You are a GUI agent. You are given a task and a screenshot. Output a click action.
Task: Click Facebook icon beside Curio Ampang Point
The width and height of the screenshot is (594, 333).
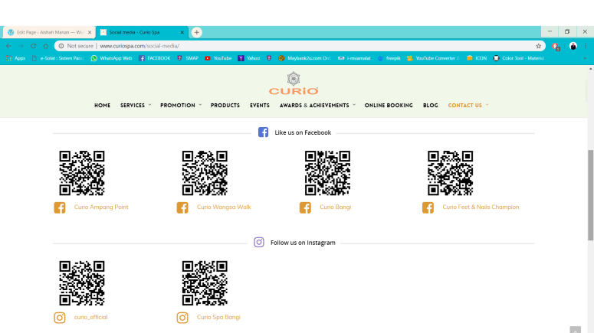[60, 207]
